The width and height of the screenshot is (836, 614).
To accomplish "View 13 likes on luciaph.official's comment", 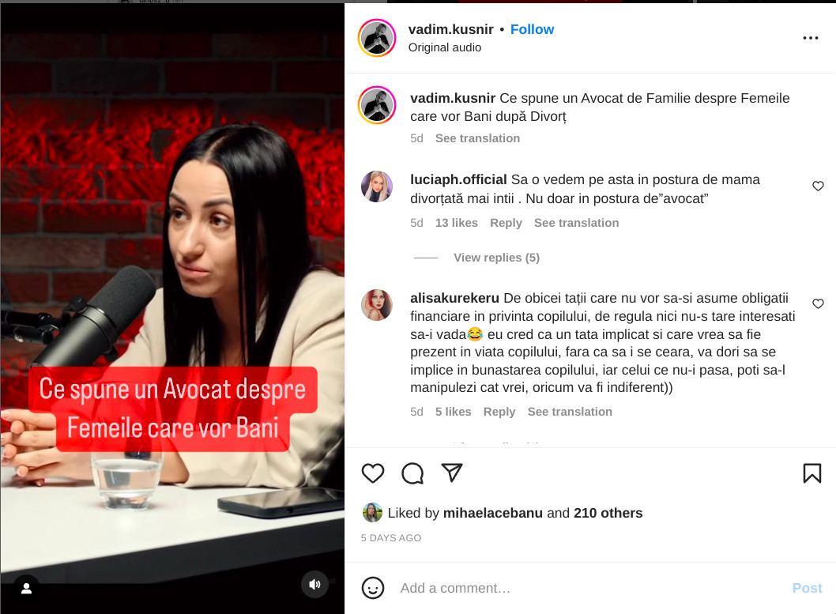I will point(457,223).
